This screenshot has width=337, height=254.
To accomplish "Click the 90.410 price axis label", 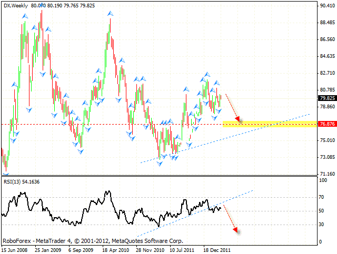I will pyautogui.click(x=326, y=6).
